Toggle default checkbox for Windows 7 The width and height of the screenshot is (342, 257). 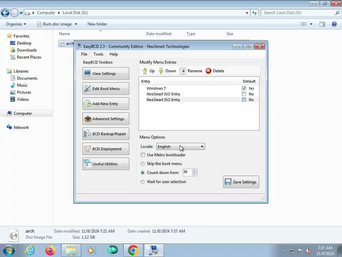(244, 88)
